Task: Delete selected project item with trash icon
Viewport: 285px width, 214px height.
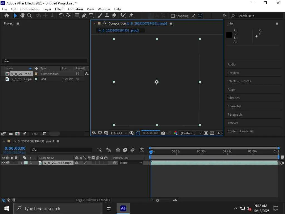Action: tap(45, 134)
